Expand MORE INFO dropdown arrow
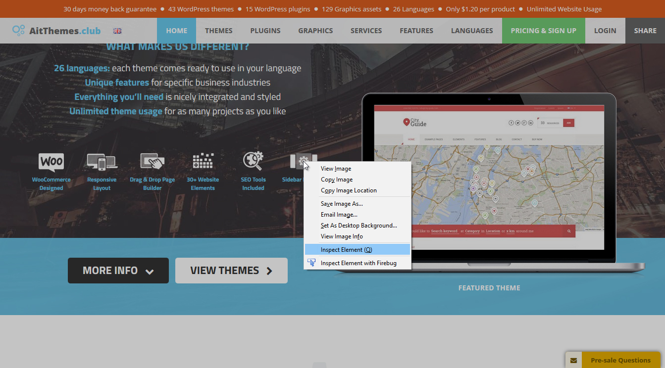This screenshot has width=665, height=368. coord(150,272)
